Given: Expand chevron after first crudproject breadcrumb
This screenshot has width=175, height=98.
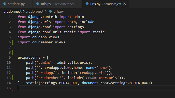Looking at the screenshot, I should [x=24, y=11].
